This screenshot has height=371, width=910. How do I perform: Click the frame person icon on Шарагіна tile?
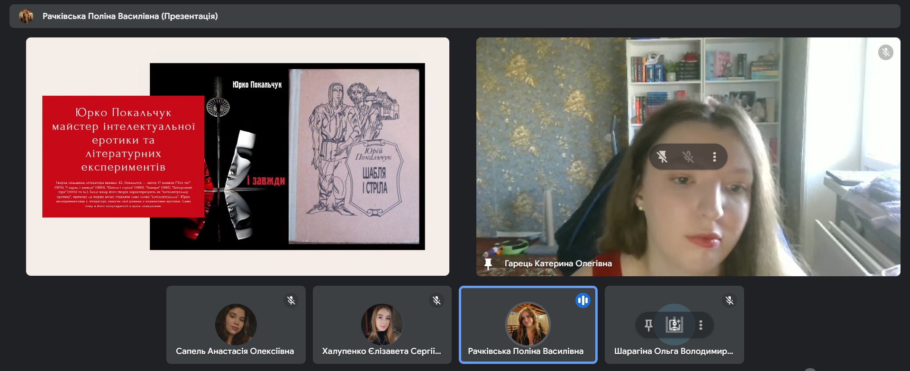coord(674,325)
